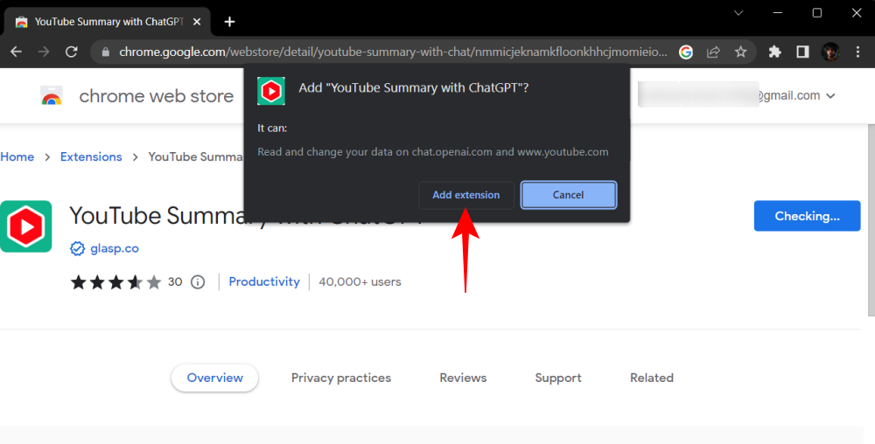The width and height of the screenshot is (875, 444).
Task: Click the chrome web store title text
Action: pos(157,96)
